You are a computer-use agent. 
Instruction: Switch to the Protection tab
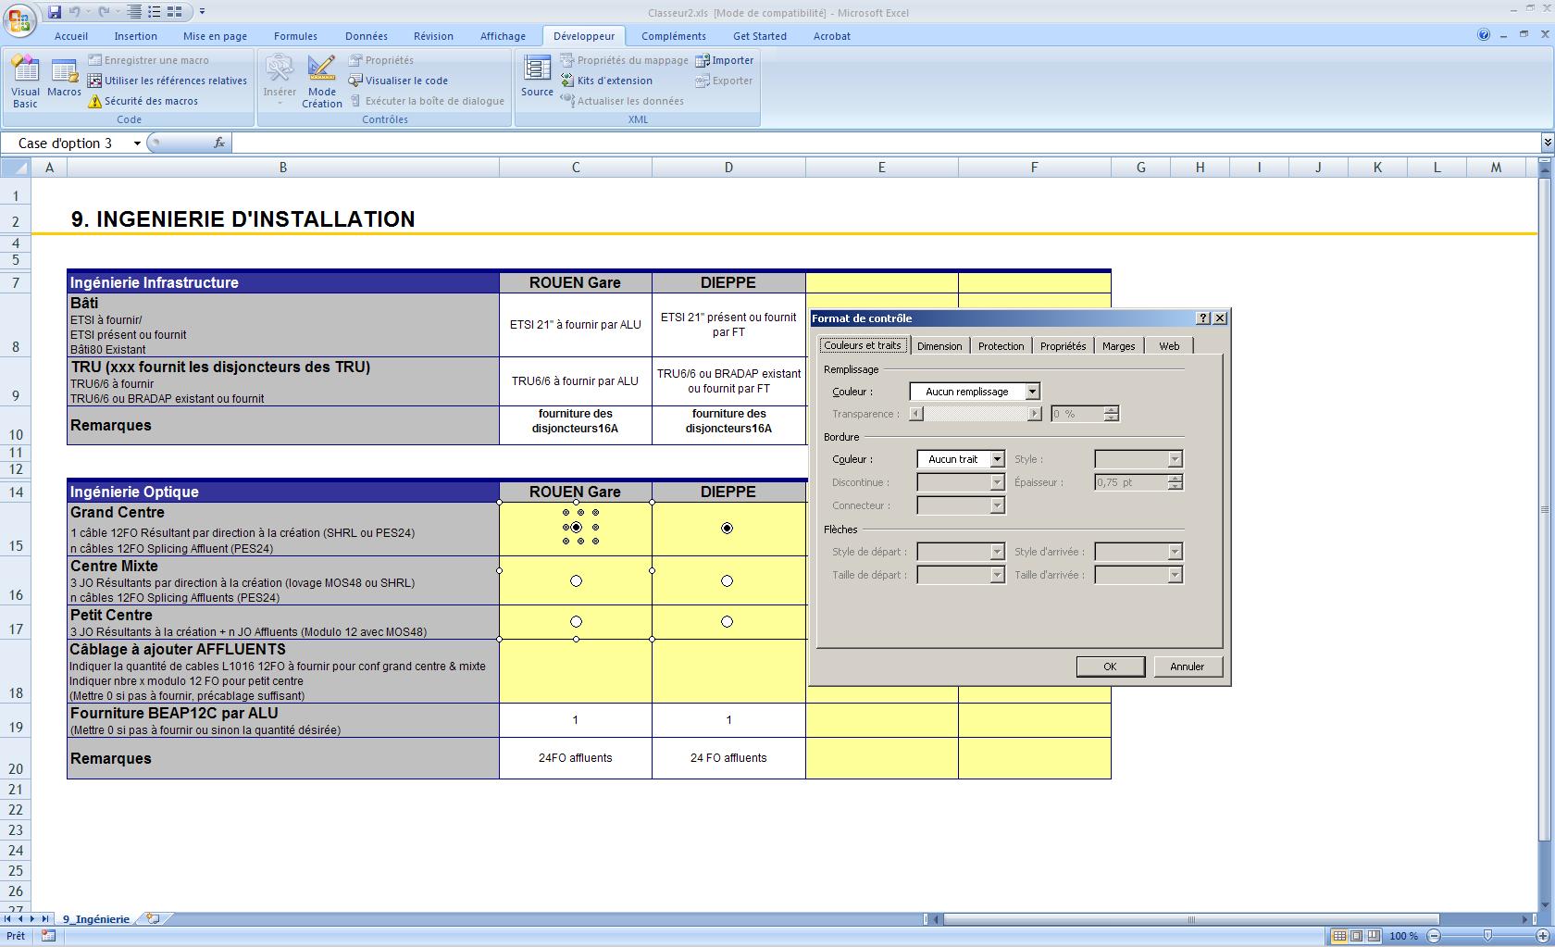coord(1001,344)
